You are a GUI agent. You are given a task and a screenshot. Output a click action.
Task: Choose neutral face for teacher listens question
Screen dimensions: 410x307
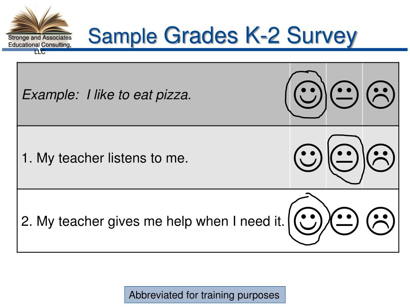(x=344, y=157)
